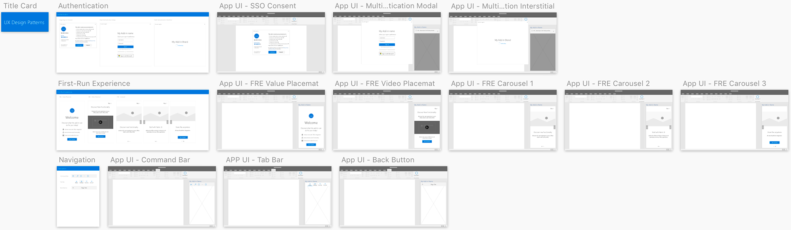Click the blue sign-in button in Authentication Modal
Image resolution: width=791 pixels, height=230 pixels.
tap(387, 45)
